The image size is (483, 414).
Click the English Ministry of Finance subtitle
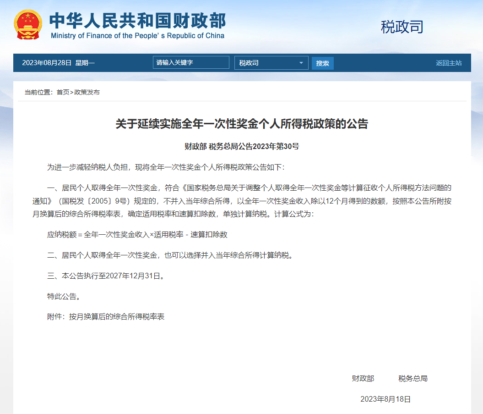(x=137, y=36)
